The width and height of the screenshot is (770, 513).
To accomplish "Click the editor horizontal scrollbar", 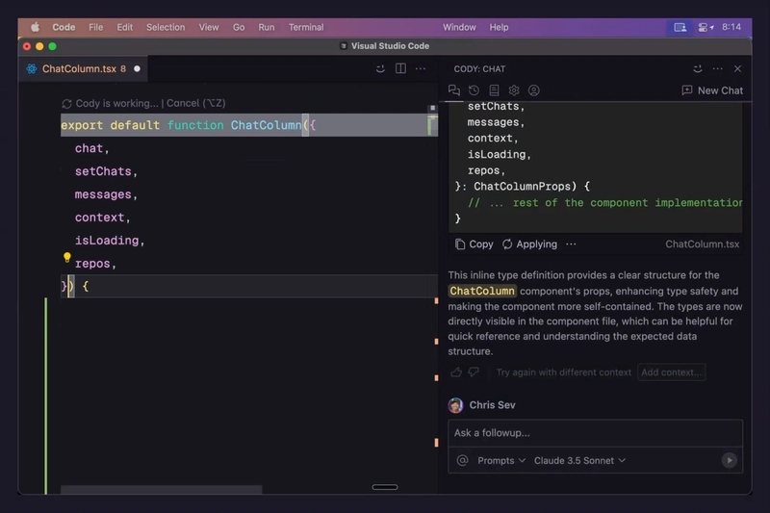I will [x=161, y=490].
